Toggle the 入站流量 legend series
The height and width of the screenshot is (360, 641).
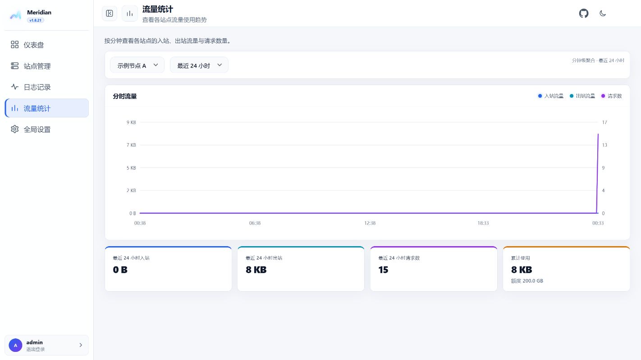(x=551, y=96)
